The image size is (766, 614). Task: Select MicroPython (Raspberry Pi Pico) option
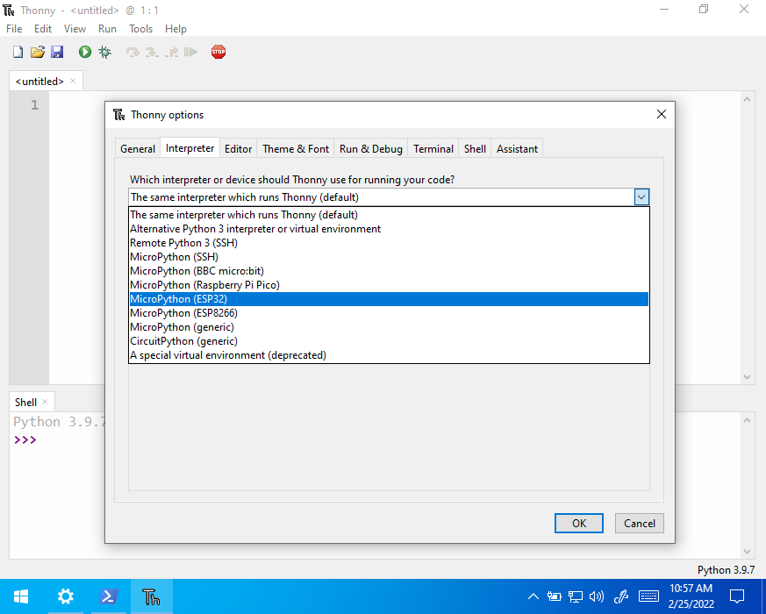click(x=389, y=285)
